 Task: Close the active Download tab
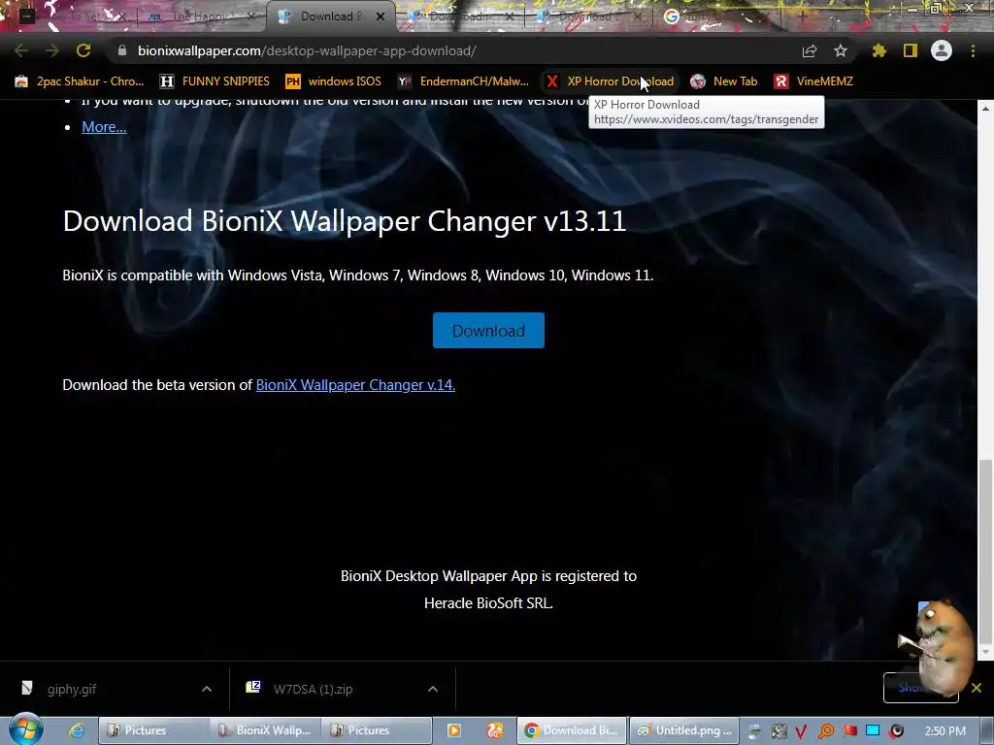[x=381, y=16]
